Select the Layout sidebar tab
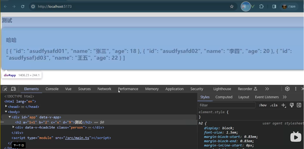 (244, 97)
